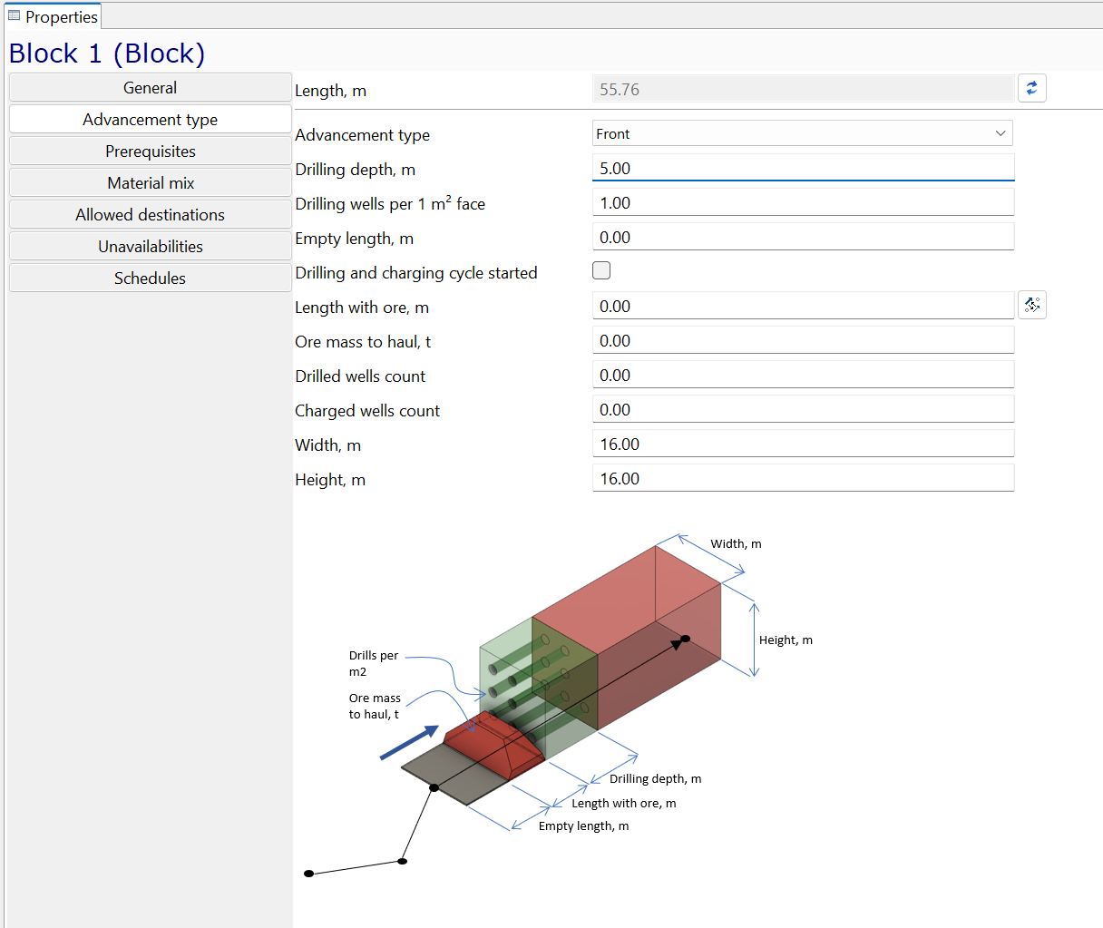Viewport: 1103px width, 928px height.
Task: Click the 'Drilled wells count' label
Action: [360, 376]
